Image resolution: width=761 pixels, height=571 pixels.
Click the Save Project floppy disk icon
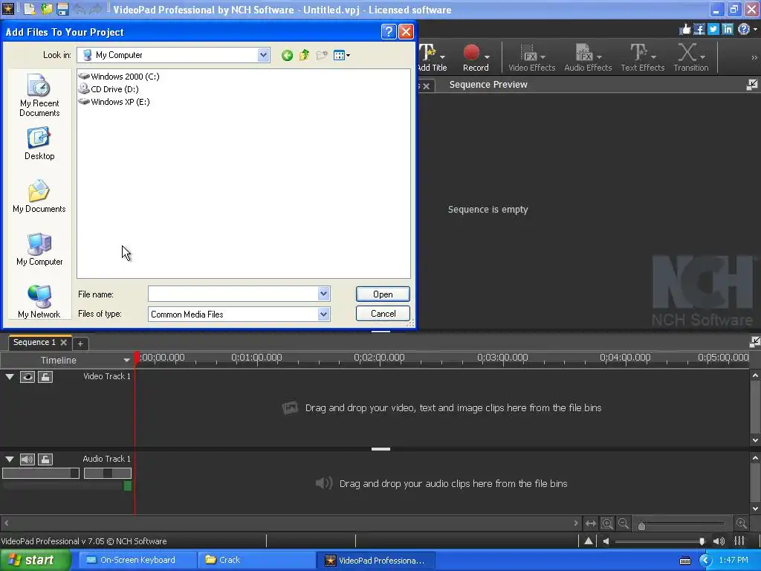coord(62,9)
